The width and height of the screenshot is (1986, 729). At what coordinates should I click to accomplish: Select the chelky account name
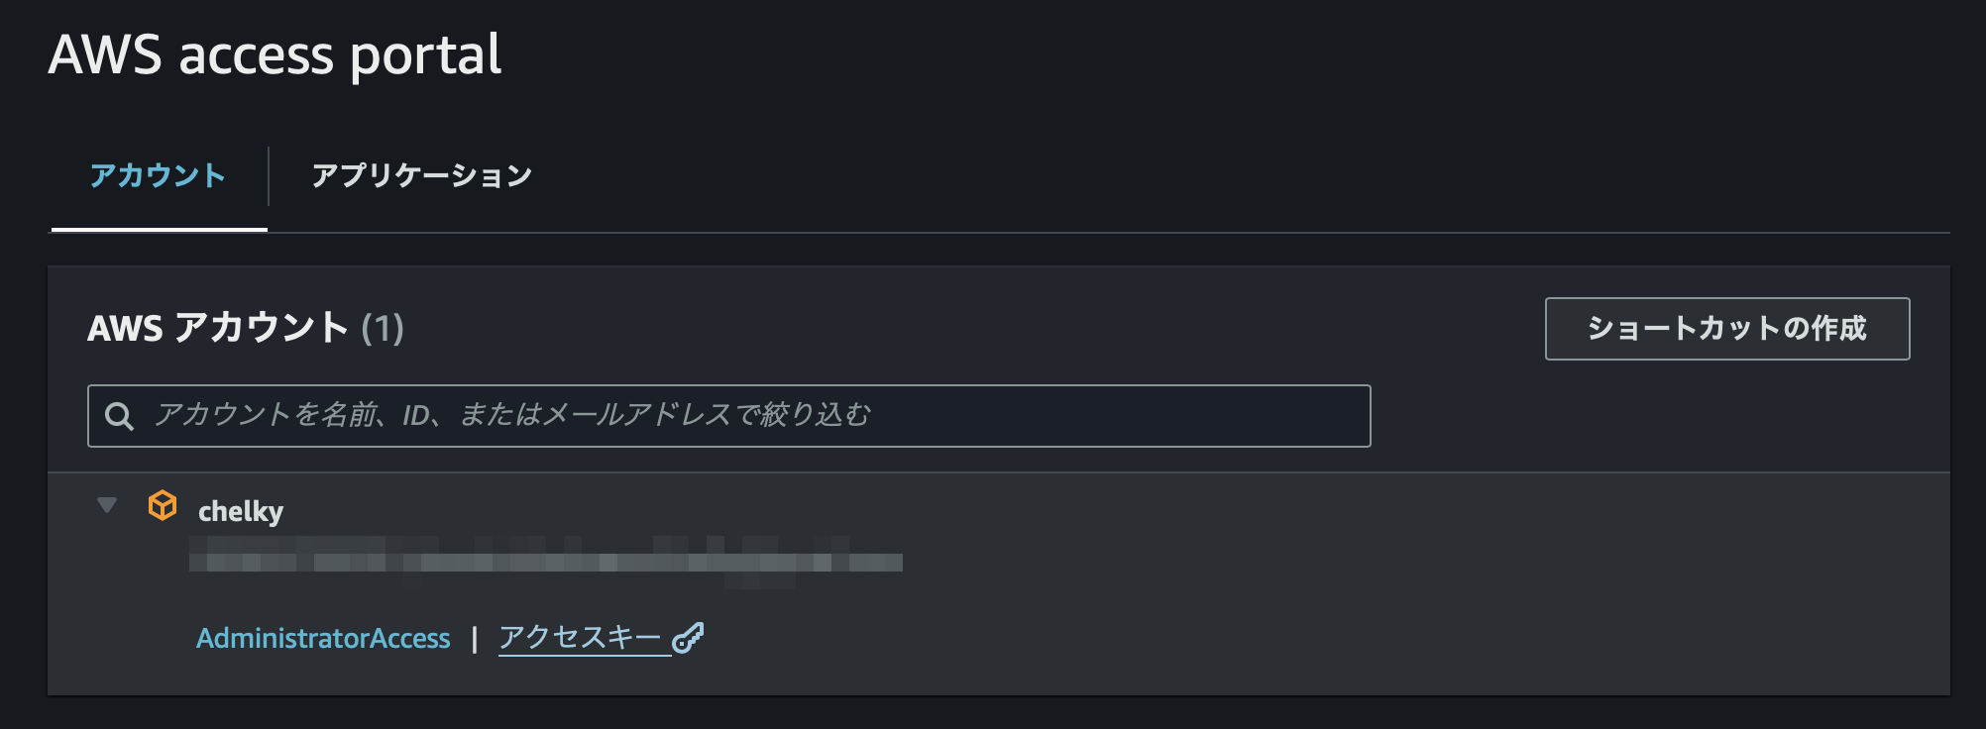pyautogui.click(x=240, y=510)
